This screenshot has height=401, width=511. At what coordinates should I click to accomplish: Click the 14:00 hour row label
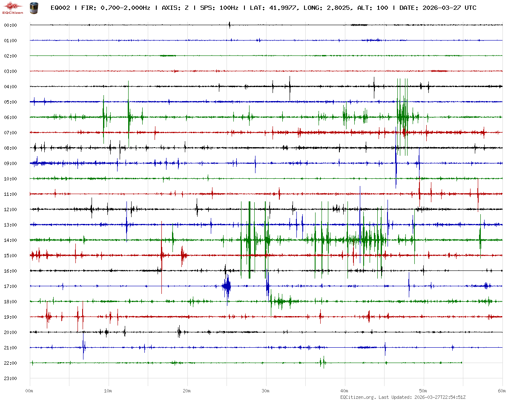[10, 240]
